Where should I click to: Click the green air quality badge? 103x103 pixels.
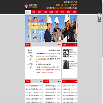coord(31,53)
